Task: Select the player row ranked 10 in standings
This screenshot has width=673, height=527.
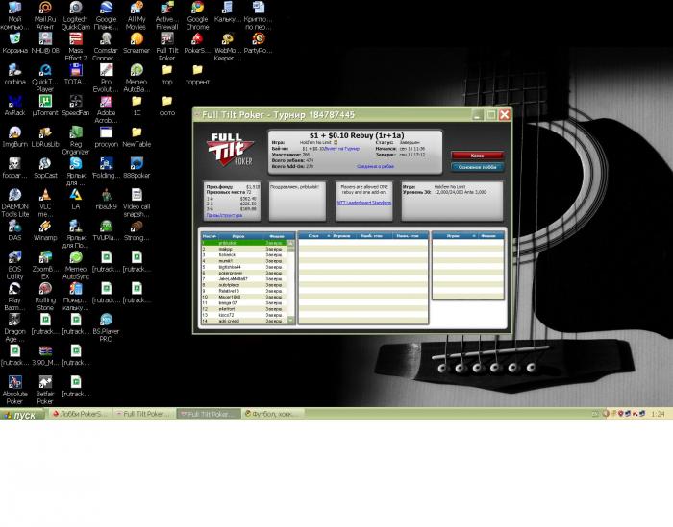Action: (x=243, y=297)
